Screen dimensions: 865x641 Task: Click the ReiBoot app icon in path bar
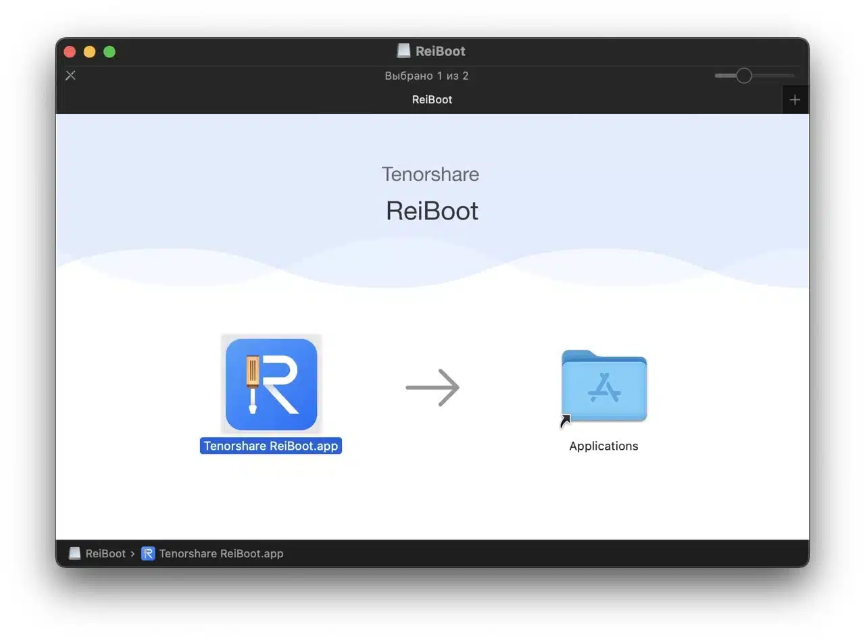[x=148, y=553]
